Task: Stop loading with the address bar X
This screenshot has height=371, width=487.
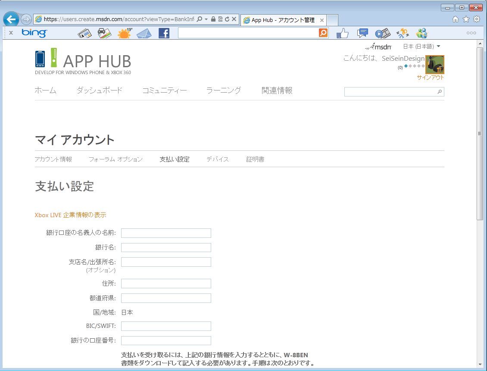Action: tap(234, 19)
